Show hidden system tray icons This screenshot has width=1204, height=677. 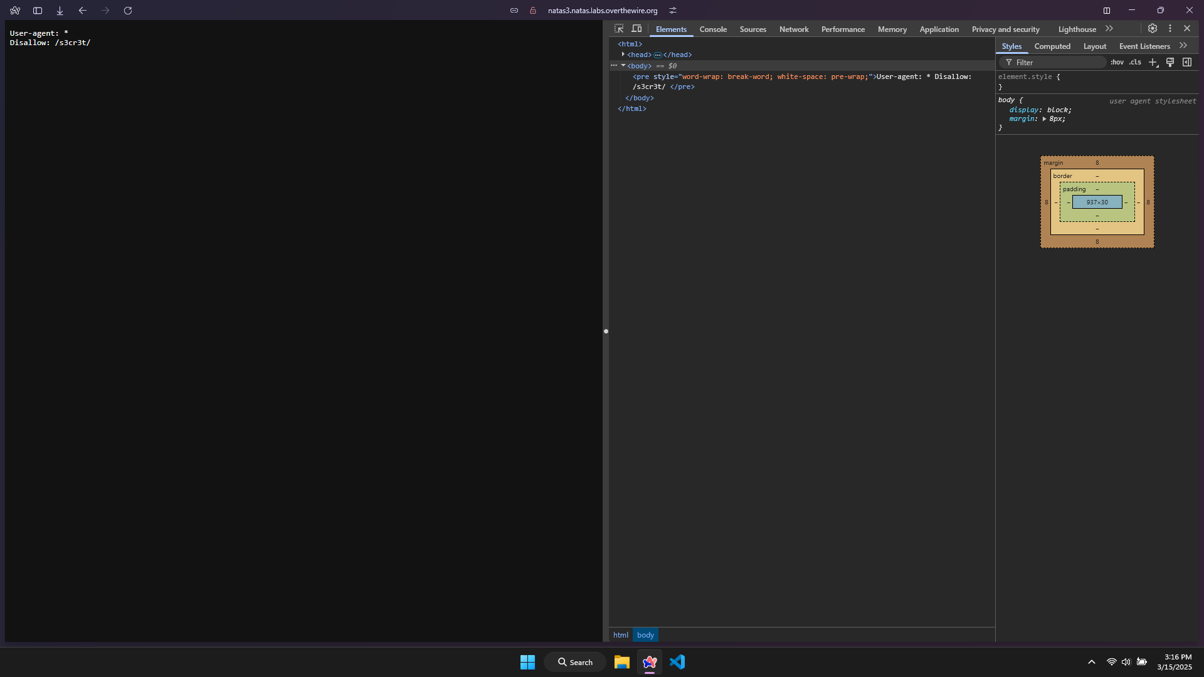click(1091, 662)
